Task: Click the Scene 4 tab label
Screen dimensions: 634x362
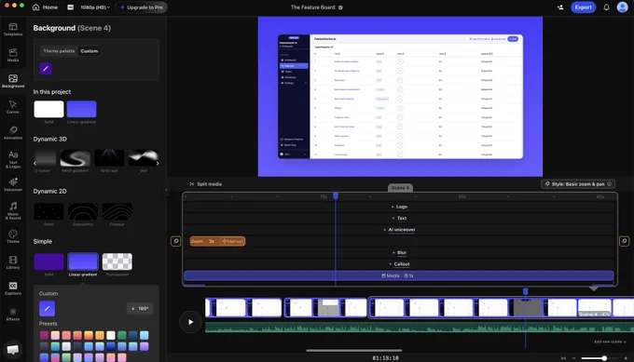Action: 400,188
